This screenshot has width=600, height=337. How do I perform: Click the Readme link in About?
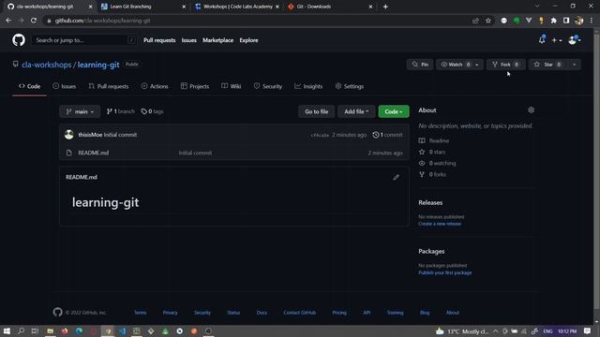(434, 140)
